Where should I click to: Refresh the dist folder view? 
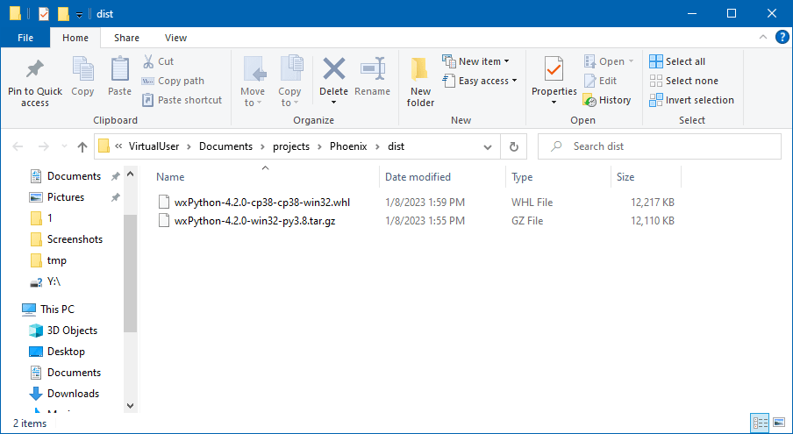(514, 146)
